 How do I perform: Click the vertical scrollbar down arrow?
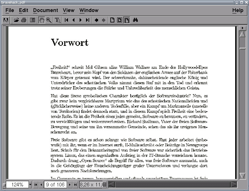[242, 176]
